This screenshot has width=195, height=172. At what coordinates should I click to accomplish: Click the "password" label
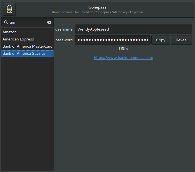[64, 40]
